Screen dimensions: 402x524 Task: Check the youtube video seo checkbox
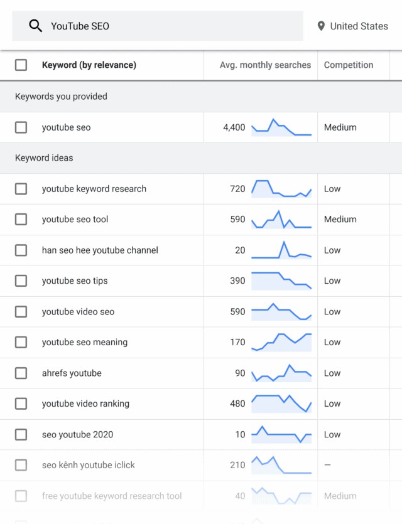[21, 311]
